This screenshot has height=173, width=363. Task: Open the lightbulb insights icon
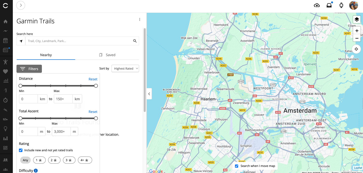[6, 129]
